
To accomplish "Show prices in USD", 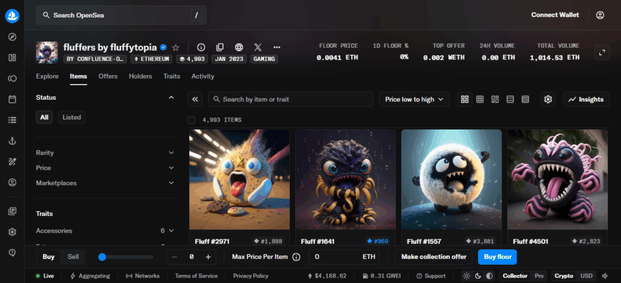I will pyautogui.click(x=586, y=276).
